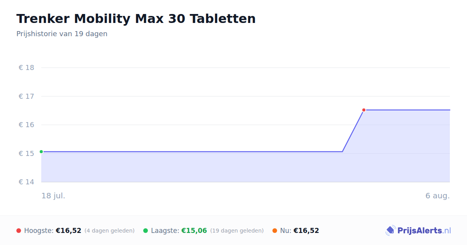Click the 4 dagen geleden note
Screen dimensions: 467x245
(109, 231)
